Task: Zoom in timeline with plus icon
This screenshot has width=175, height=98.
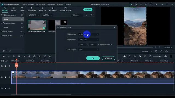Action: click(165, 56)
